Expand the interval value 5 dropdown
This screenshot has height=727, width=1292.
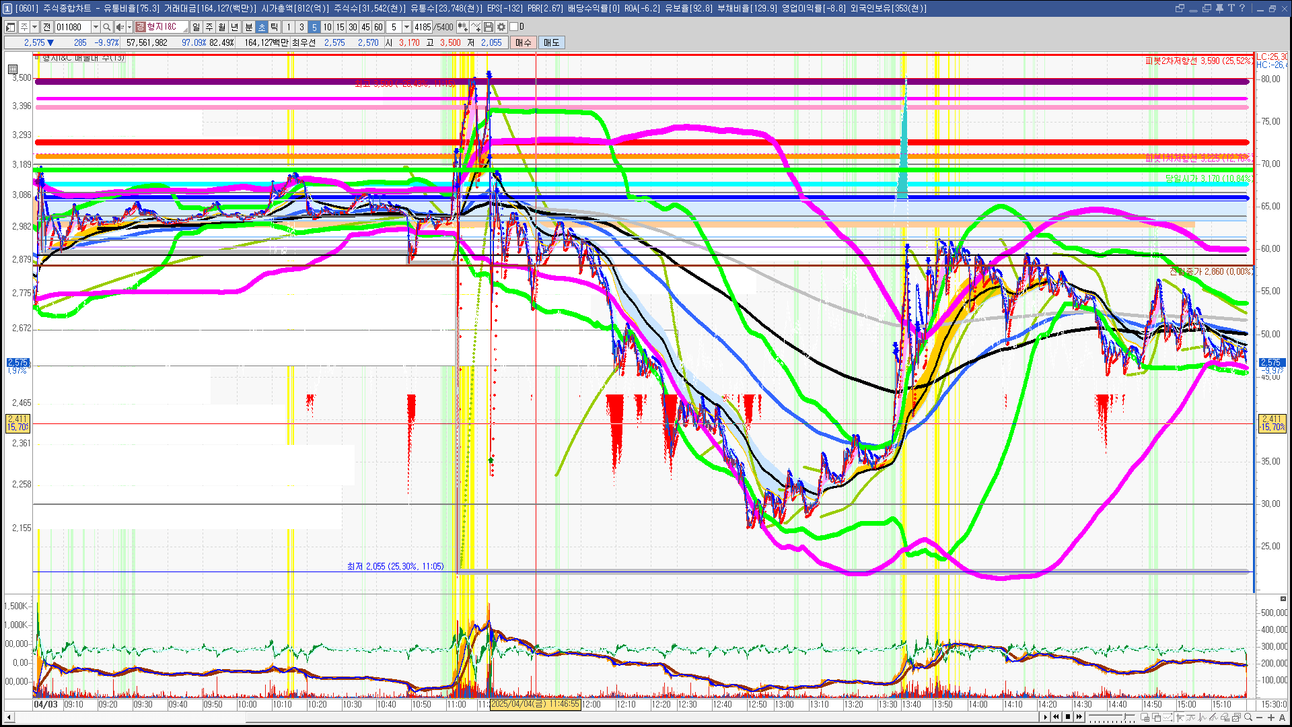coord(406,27)
